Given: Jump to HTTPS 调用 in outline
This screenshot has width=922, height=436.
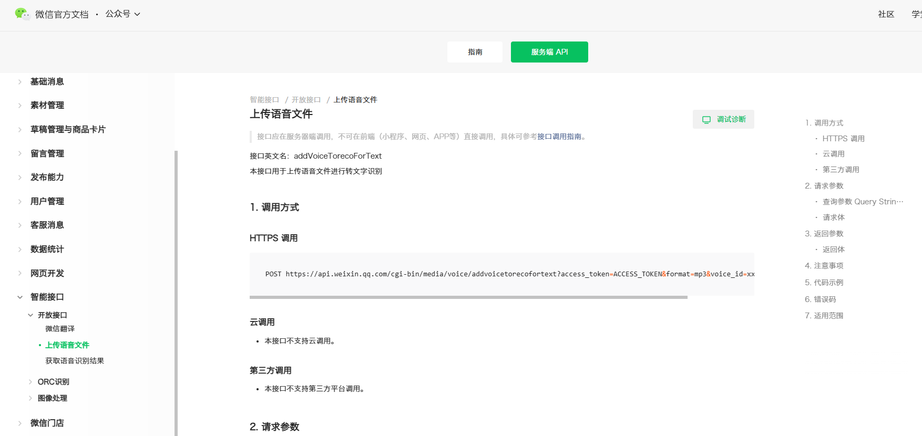Looking at the screenshot, I should point(843,139).
